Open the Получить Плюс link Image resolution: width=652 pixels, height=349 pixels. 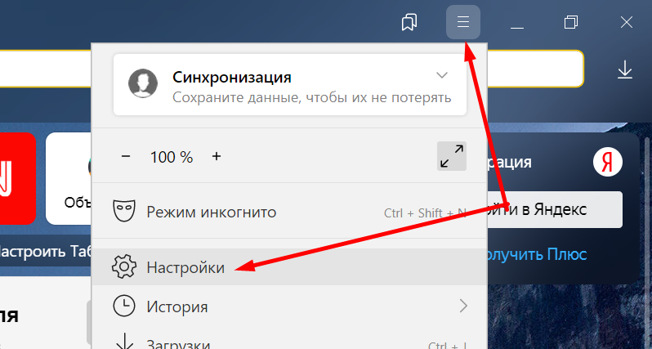pos(537,253)
